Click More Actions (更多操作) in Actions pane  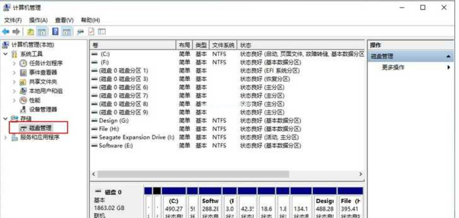coord(393,67)
